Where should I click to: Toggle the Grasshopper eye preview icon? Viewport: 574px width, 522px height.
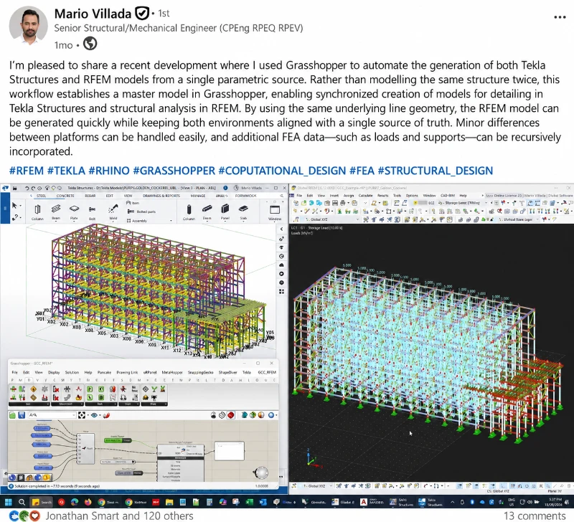tap(95, 415)
